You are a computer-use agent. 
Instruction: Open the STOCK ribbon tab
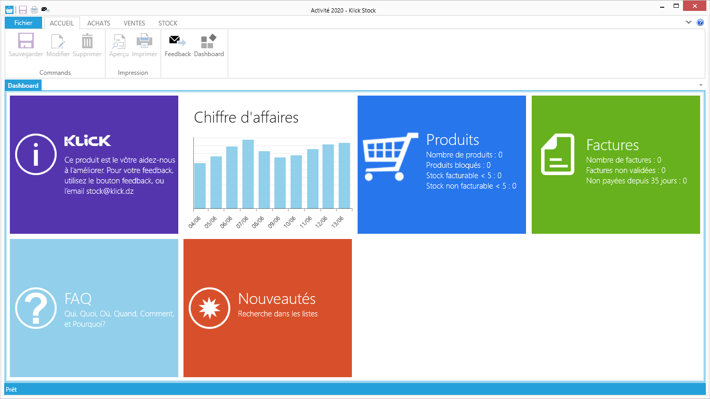168,23
